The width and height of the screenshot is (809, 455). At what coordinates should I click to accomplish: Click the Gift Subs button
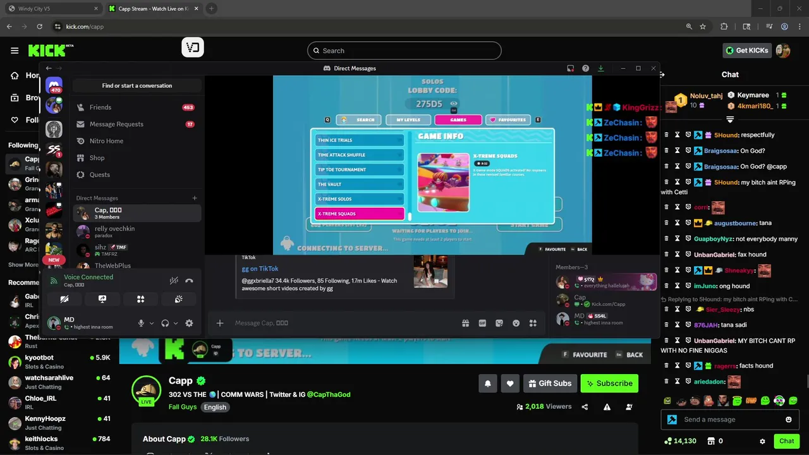[x=550, y=383]
